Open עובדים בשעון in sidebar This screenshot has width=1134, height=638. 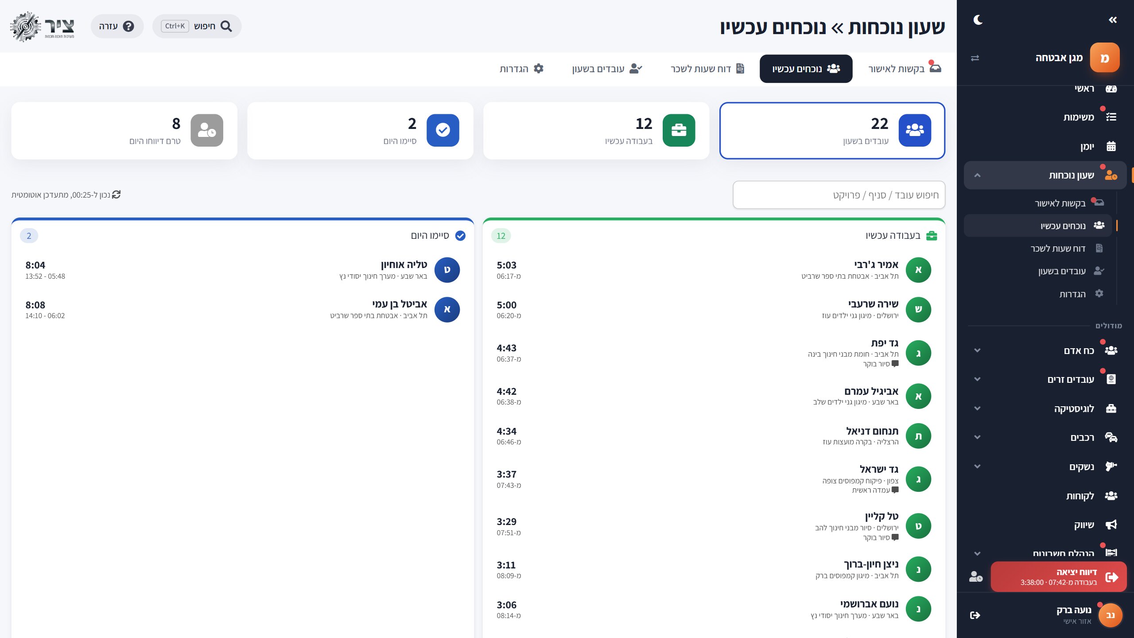[1062, 271]
